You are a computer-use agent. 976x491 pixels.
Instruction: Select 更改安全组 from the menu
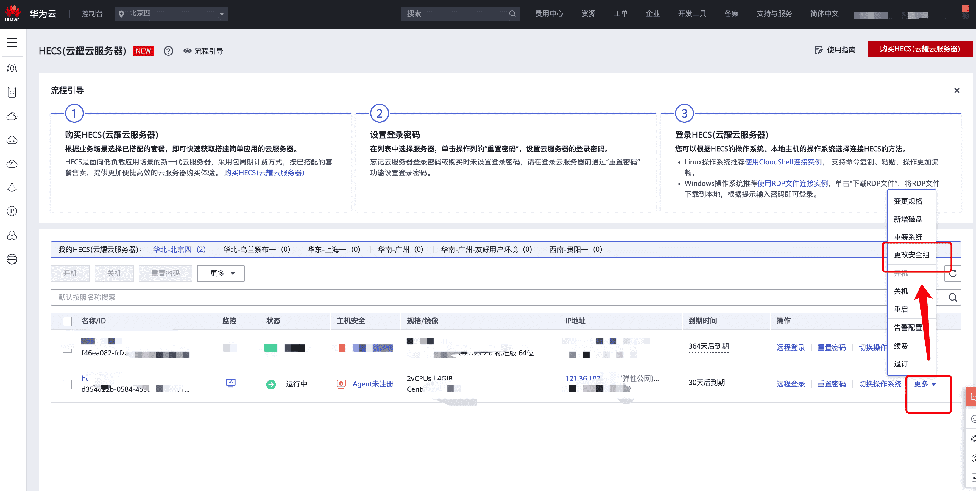point(911,255)
